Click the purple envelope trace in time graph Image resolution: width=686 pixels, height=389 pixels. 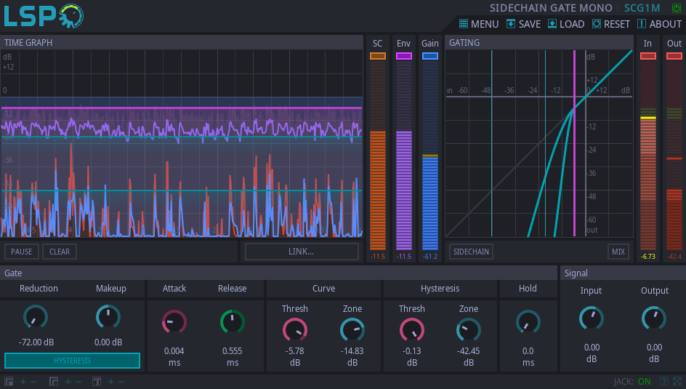click(x=181, y=130)
